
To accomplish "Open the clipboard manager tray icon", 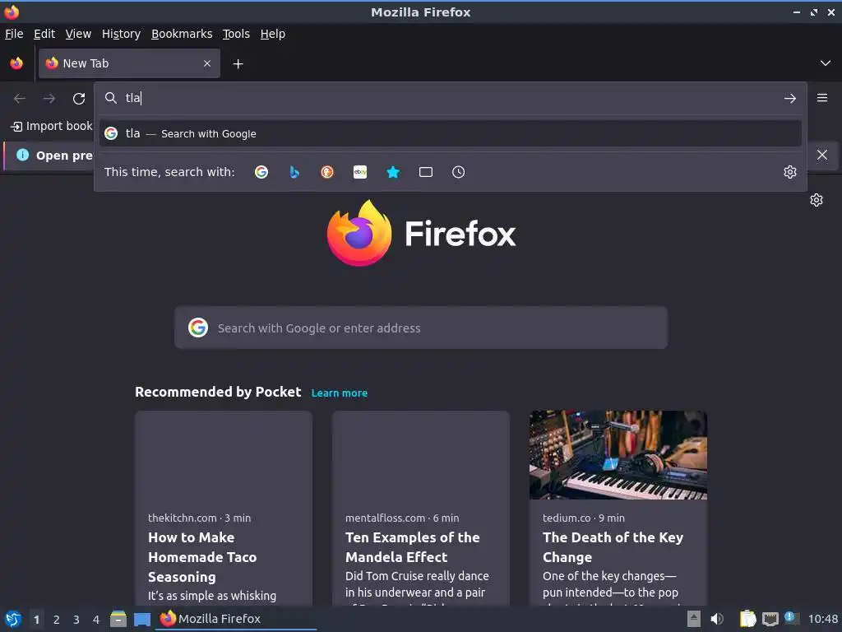I will click(x=747, y=619).
